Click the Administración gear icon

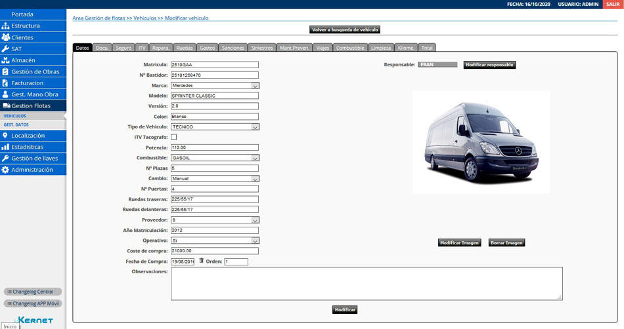tap(6, 170)
